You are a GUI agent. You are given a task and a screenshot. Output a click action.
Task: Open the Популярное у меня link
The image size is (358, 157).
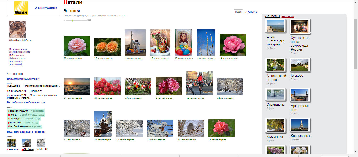point(18,49)
